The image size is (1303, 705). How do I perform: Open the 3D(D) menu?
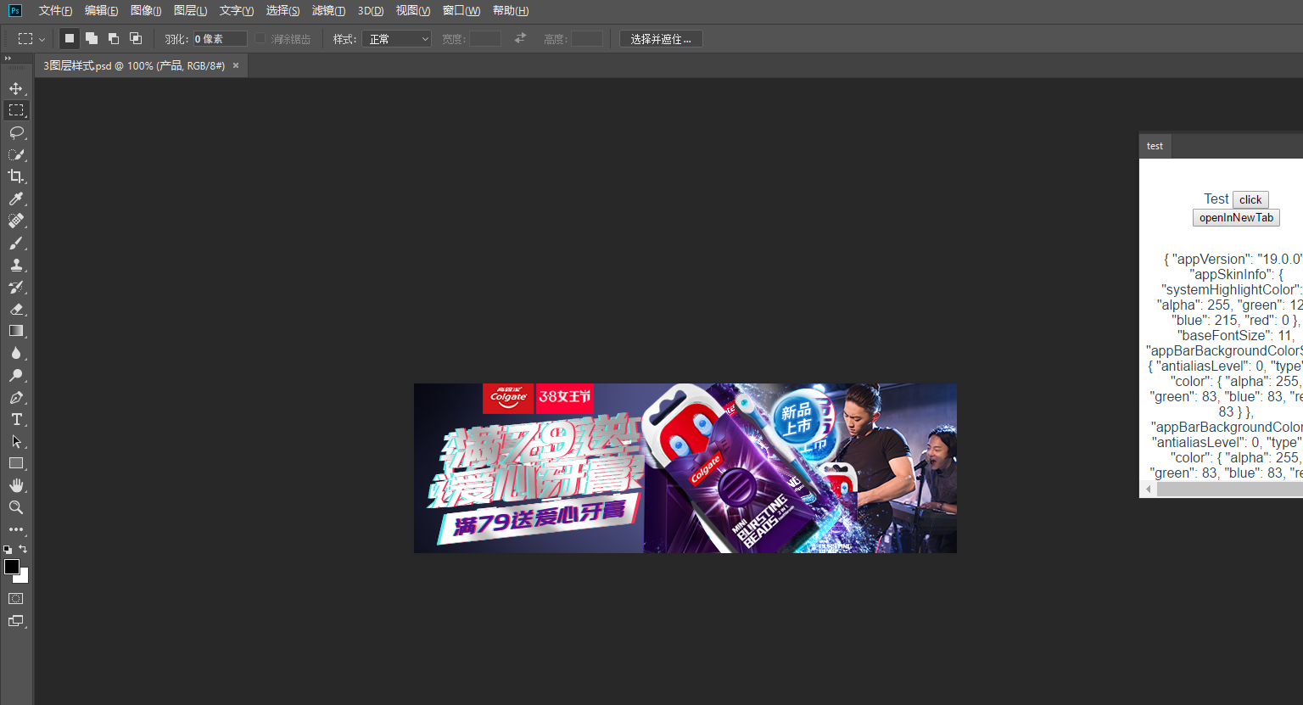(371, 11)
